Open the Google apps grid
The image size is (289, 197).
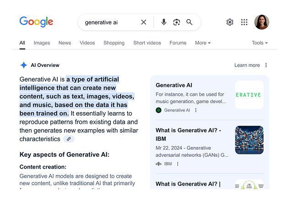244,22
